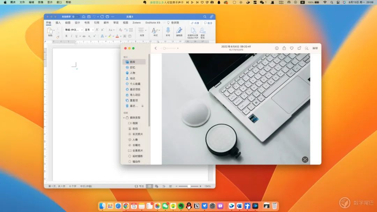Click the Clear Formatting icon in Word
This screenshot has width=377, height=212.
[120, 30]
